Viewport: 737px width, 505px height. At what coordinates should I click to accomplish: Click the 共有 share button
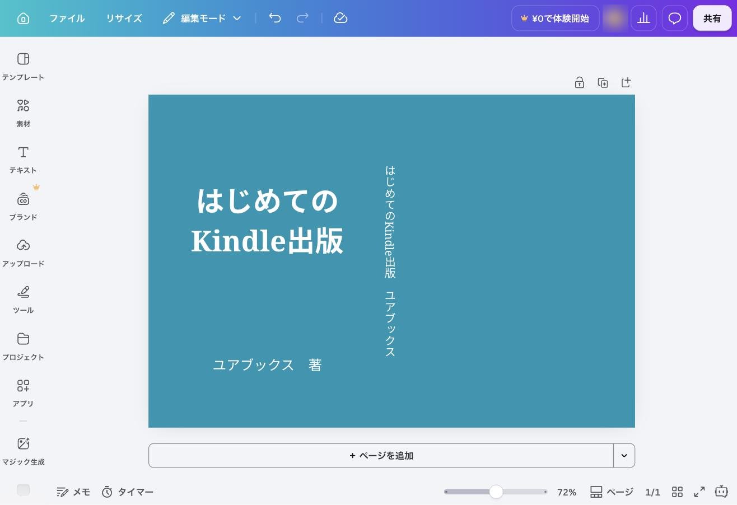click(712, 18)
